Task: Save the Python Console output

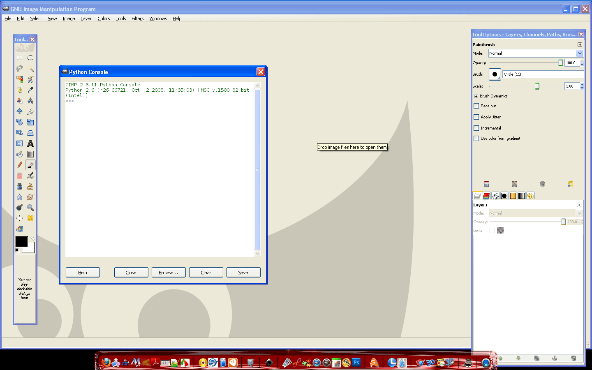Action: (x=243, y=273)
